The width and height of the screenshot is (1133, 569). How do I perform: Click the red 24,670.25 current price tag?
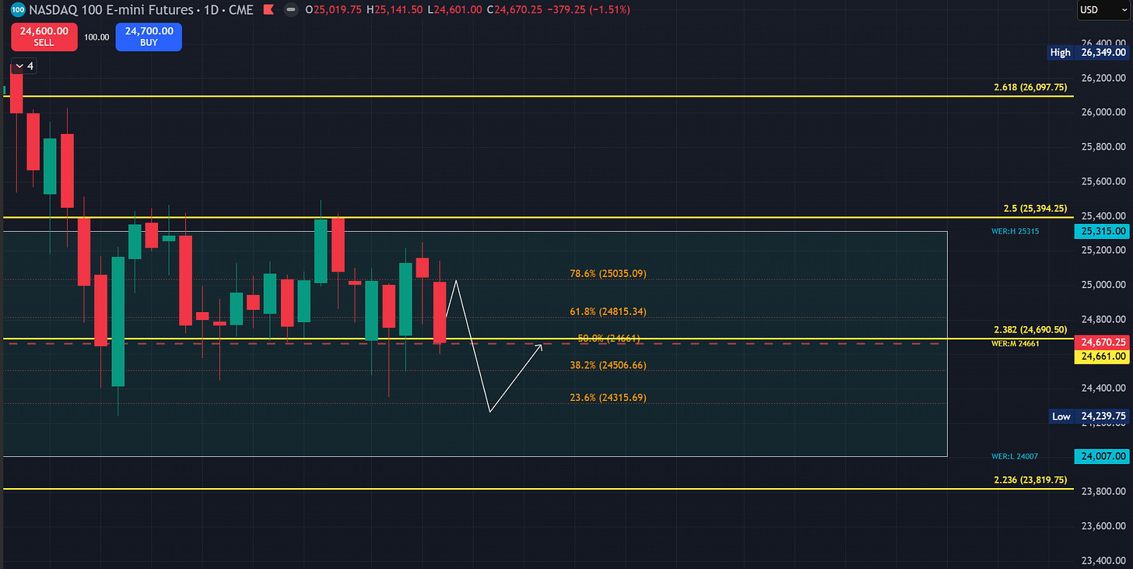pyautogui.click(x=1102, y=342)
